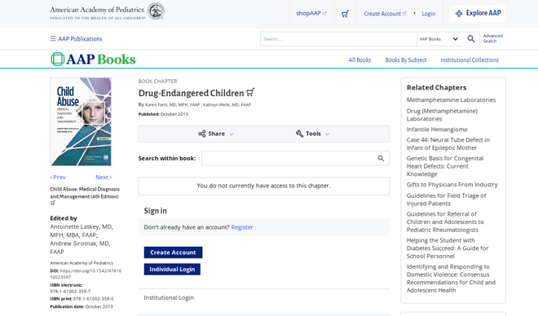
Task: Open Drug (Methamphetamine) Laboratories related chapter
Action: click(x=442, y=115)
